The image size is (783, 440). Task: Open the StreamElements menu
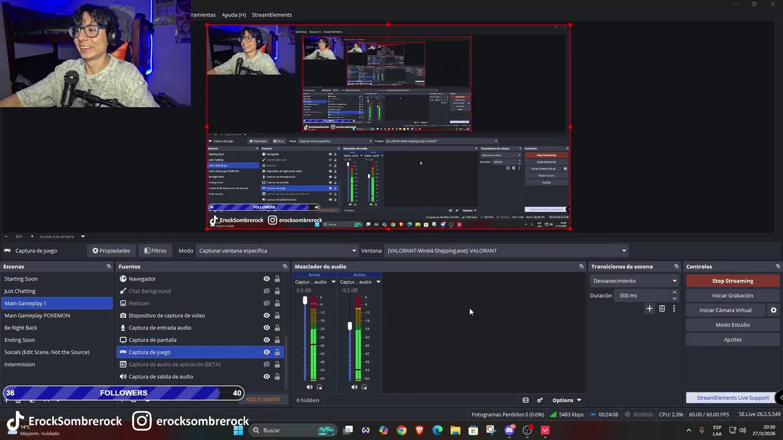[x=272, y=15]
